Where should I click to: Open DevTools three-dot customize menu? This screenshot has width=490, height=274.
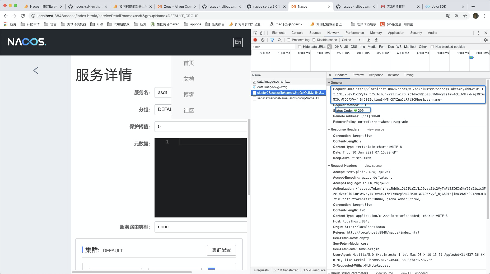[x=478, y=33]
